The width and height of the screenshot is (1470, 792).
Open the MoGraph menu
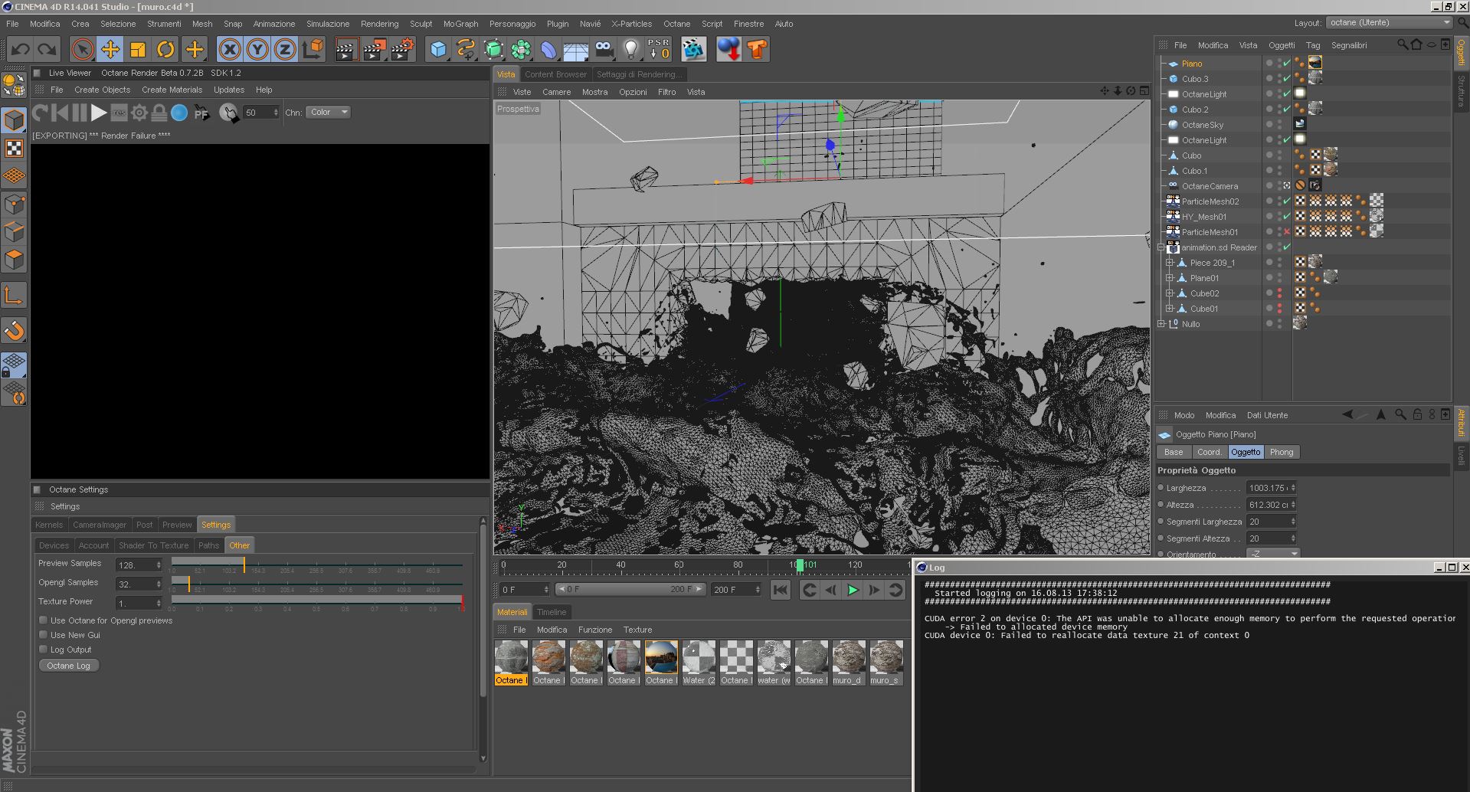(x=460, y=24)
